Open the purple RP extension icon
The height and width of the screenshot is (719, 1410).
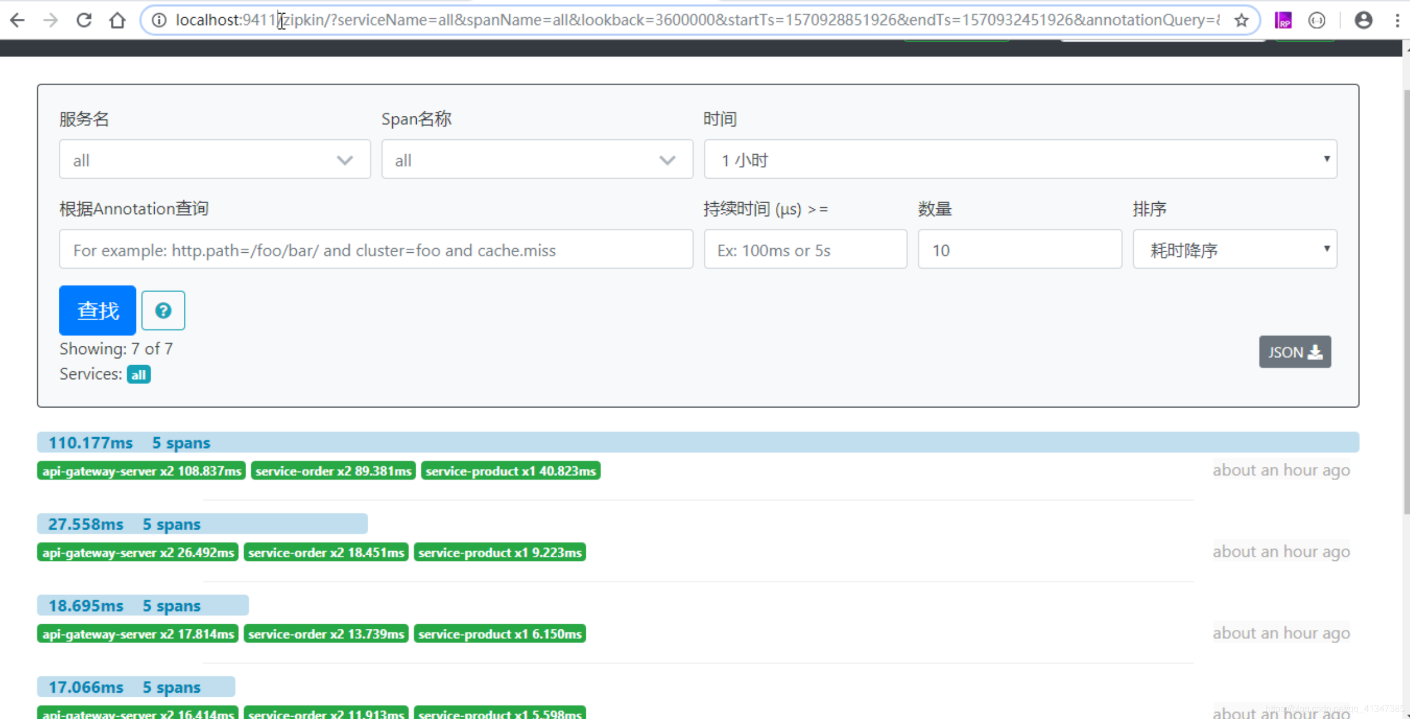pos(1283,21)
